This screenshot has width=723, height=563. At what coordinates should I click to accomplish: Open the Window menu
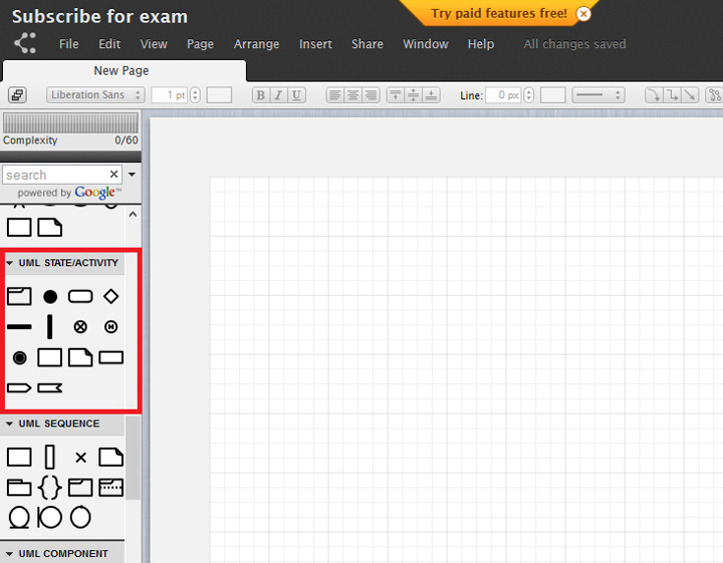coord(426,44)
